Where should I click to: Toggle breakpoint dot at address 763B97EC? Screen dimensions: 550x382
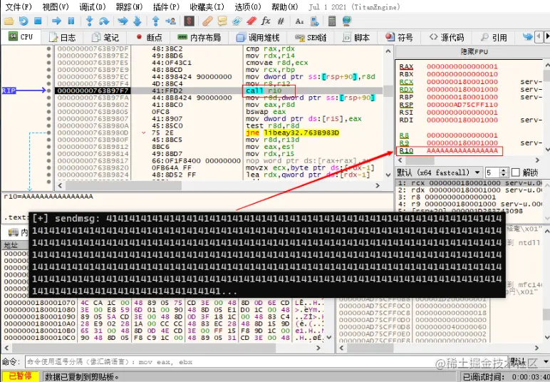pos(48,77)
